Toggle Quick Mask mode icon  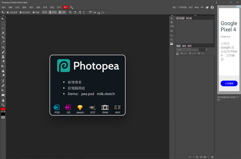pos(3,117)
